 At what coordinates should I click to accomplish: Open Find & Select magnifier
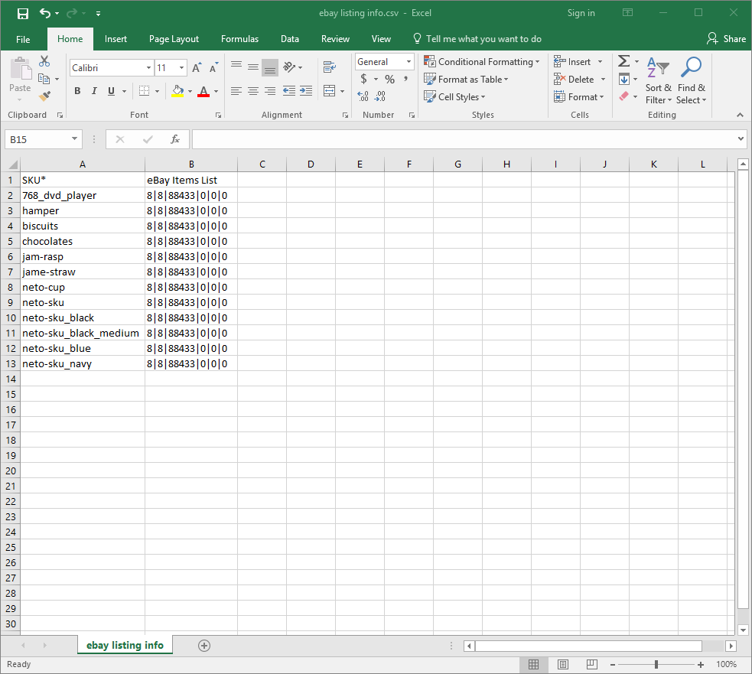[x=691, y=80]
